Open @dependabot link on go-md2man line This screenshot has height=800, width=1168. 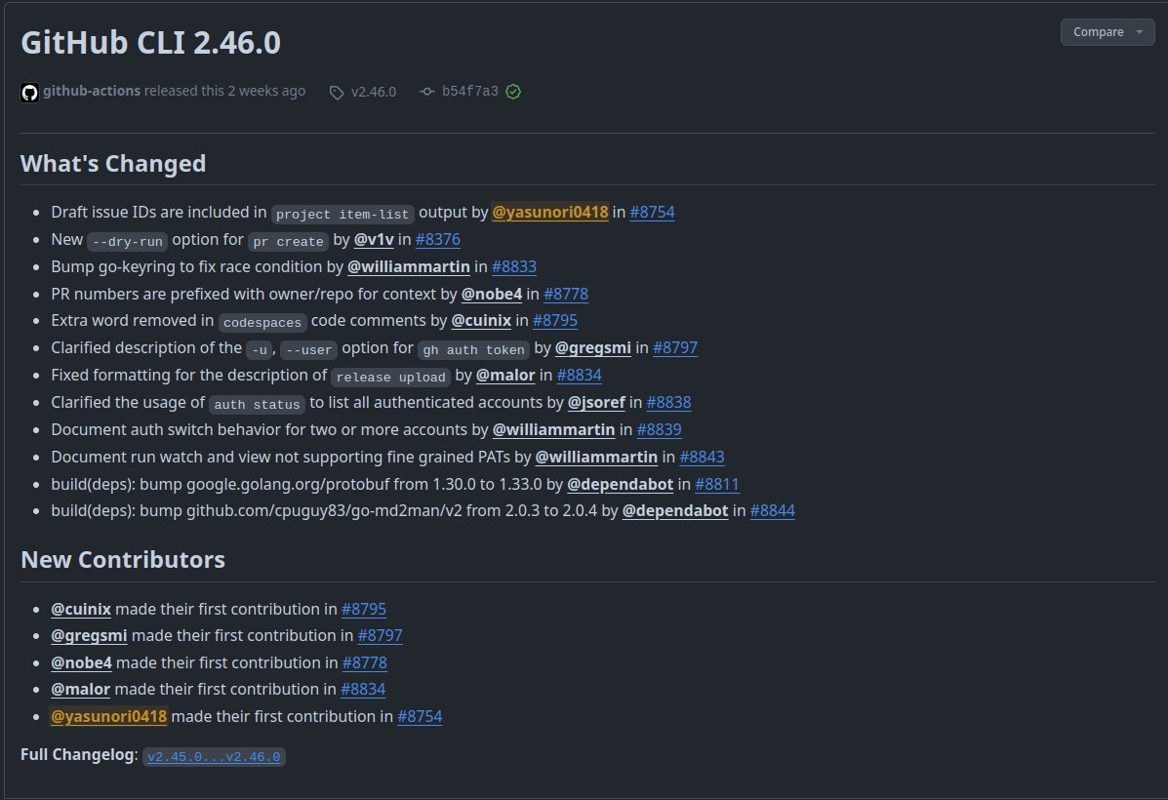coord(675,511)
